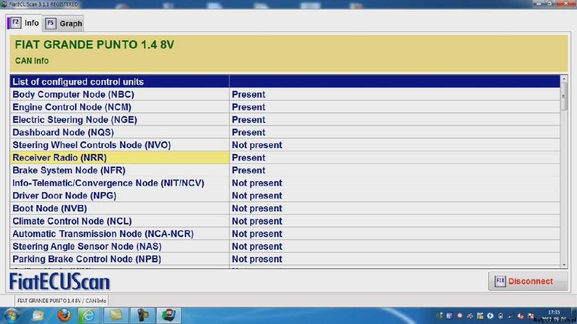Image resolution: width=577 pixels, height=324 pixels.
Task: Select 'Climate Control Node (NCL)'
Action: (x=119, y=221)
